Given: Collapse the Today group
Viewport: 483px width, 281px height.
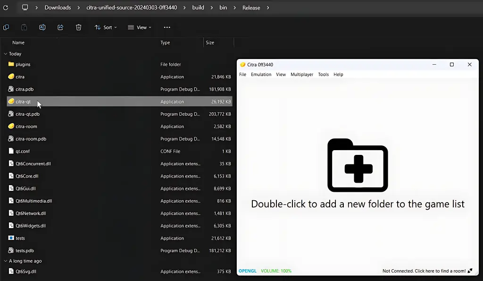Looking at the screenshot, I should point(6,54).
